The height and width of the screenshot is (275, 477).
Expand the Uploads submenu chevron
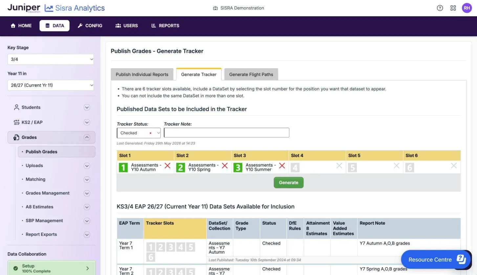[87, 166]
